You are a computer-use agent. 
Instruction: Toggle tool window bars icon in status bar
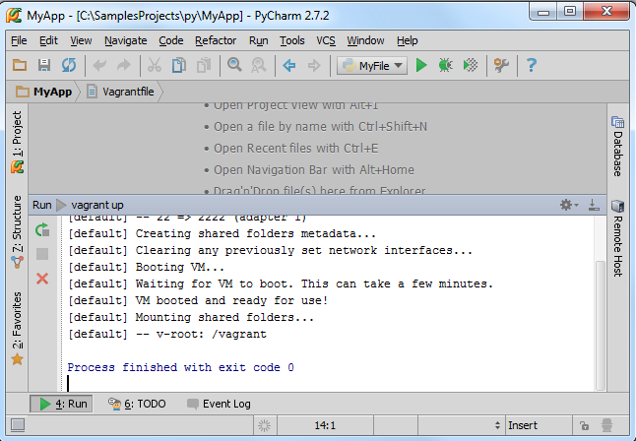18,425
